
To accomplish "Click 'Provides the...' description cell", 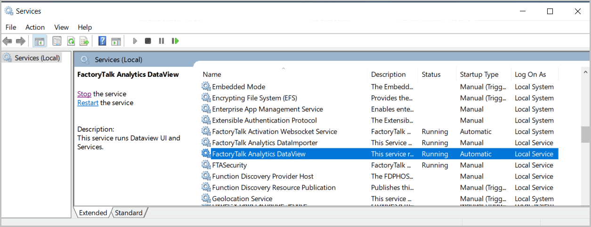I will tap(392, 98).
